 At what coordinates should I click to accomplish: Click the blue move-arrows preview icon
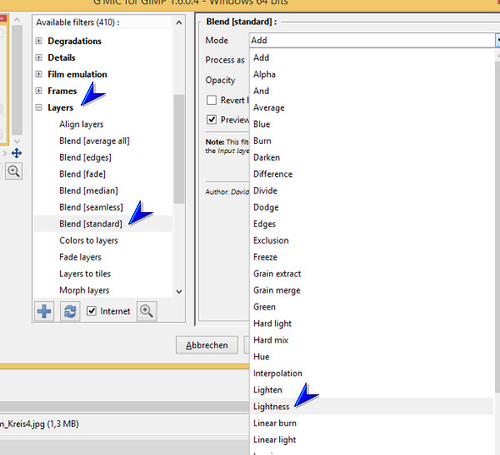(17, 153)
